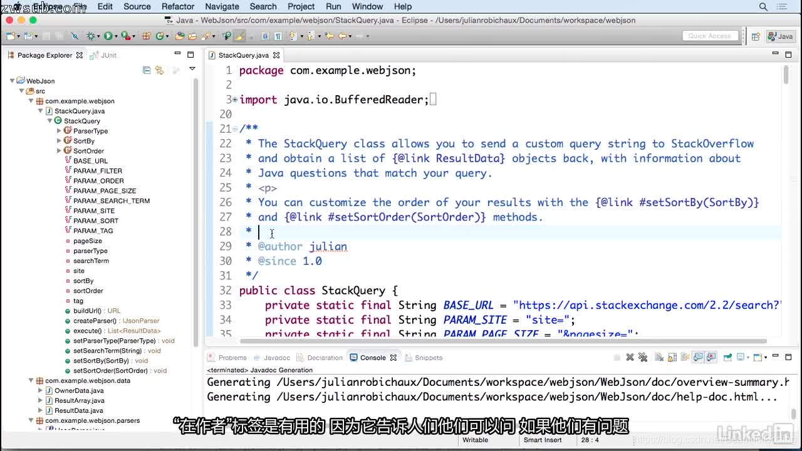This screenshot has width=802, height=451.
Task: Click Collapse All in Package Explorer
Action: pyautogui.click(x=147, y=70)
